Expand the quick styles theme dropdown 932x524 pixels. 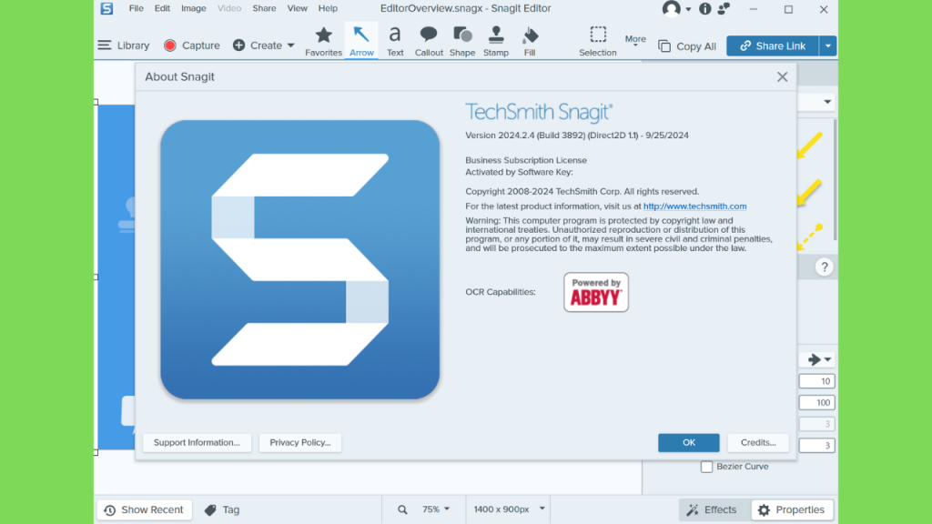826,102
